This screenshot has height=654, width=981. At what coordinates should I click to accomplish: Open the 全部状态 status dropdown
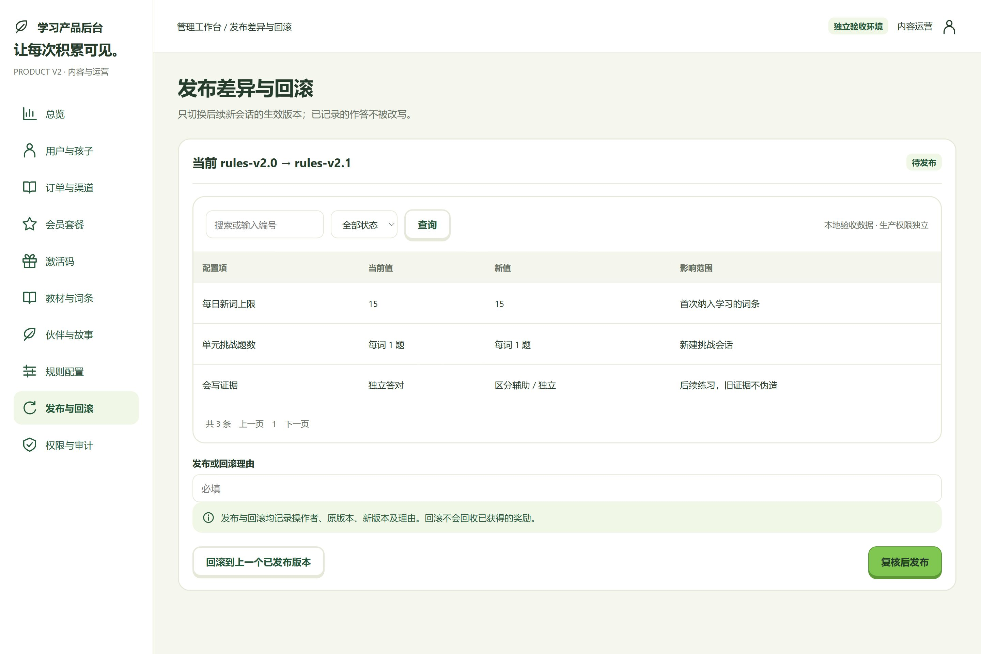coord(364,224)
